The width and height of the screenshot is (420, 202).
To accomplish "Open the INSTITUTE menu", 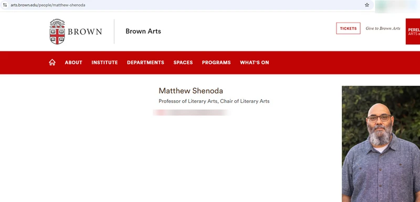I will click(104, 62).
